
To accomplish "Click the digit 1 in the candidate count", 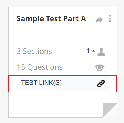I will tap(88, 51).
